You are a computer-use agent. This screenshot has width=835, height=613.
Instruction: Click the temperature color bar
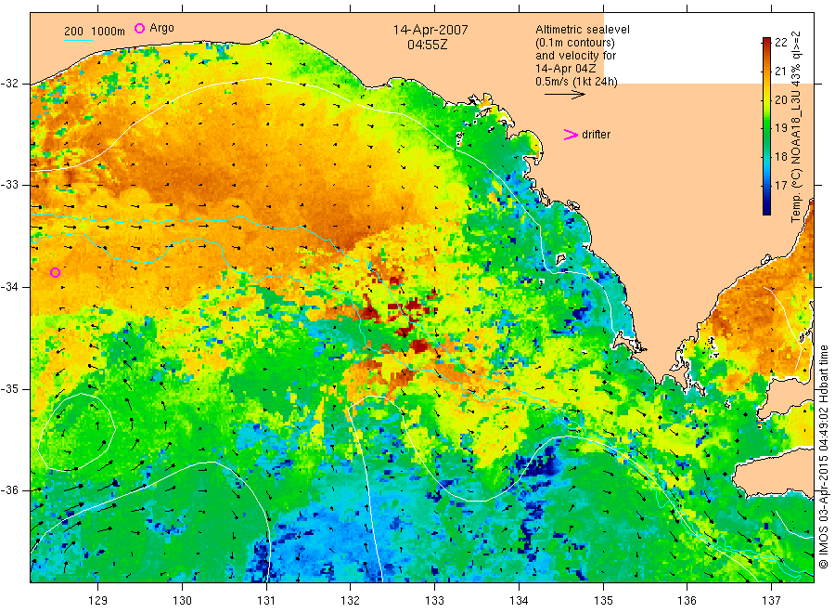click(x=766, y=125)
